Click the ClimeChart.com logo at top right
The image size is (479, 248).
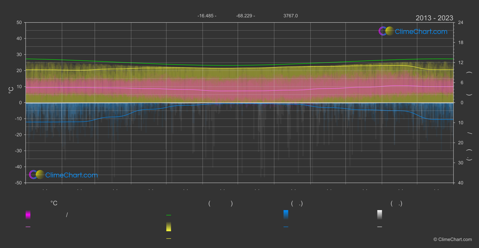click(413, 31)
